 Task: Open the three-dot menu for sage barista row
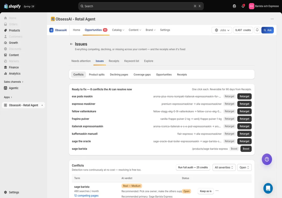point(217,191)
